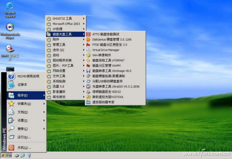Open 图片、PDF工具 menu entry
The width and height of the screenshot is (232, 159).
(x=66, y=65)
